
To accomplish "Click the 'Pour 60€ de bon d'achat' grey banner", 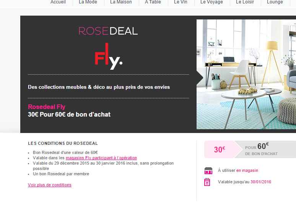I will coord(266,149).
